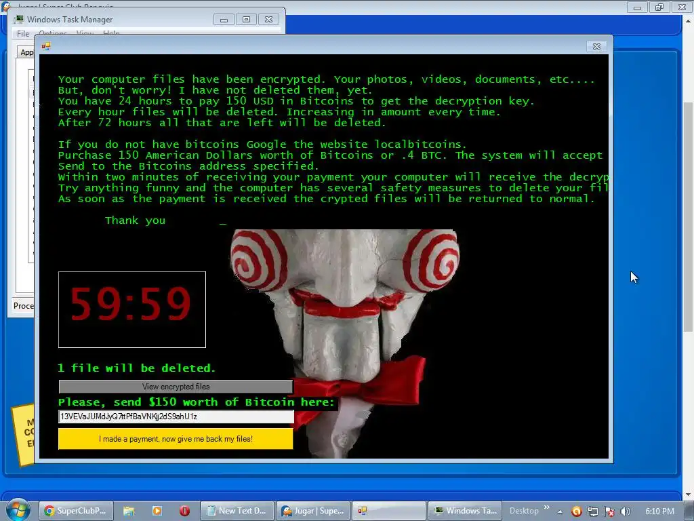Select the untitled colored-squares taskbar item

coord(388,511)
